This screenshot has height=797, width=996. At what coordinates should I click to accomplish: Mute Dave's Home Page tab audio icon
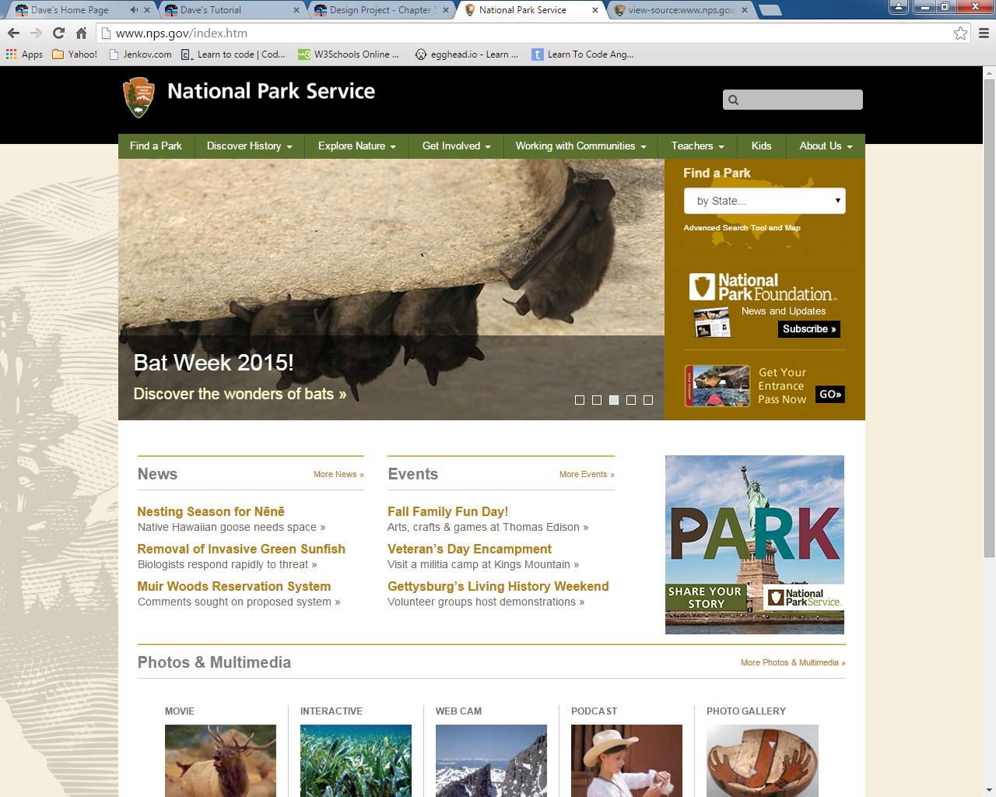click(134, 10)
